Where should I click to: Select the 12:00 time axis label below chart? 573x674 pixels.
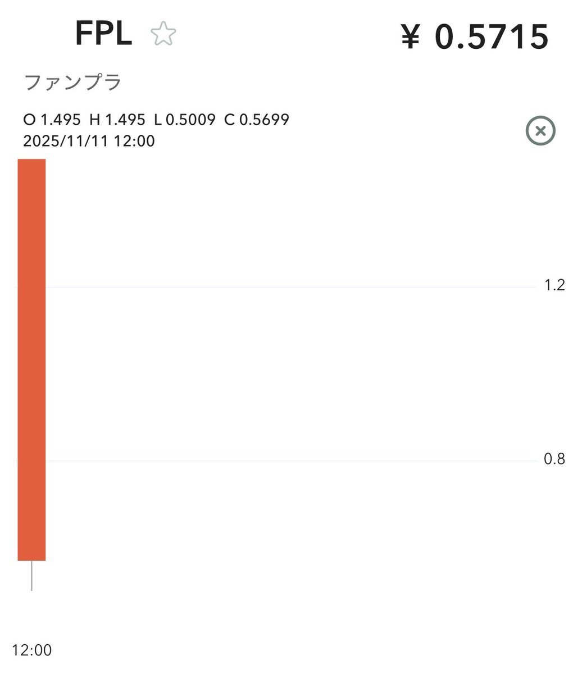tap(31, 650)
